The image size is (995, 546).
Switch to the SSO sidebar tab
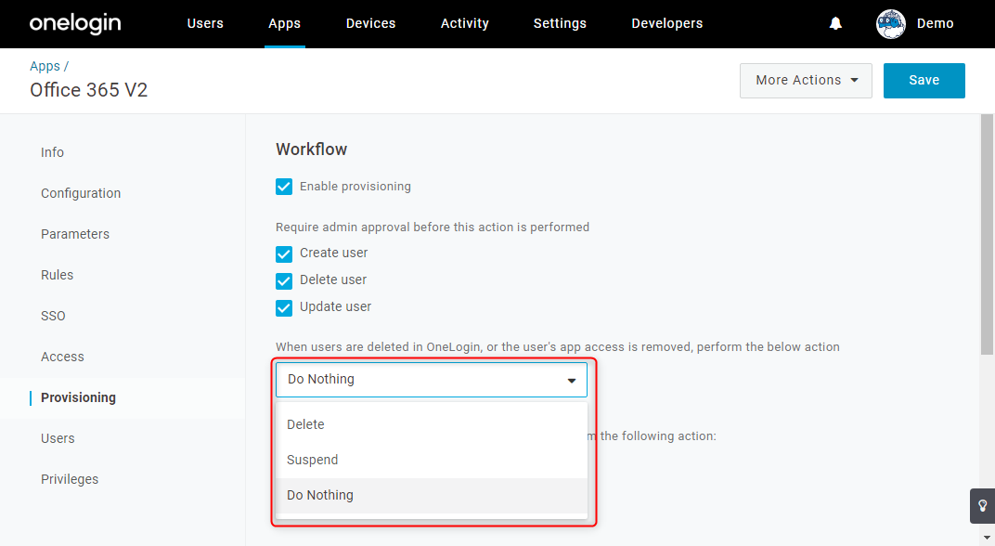click(x=53, y=316)
